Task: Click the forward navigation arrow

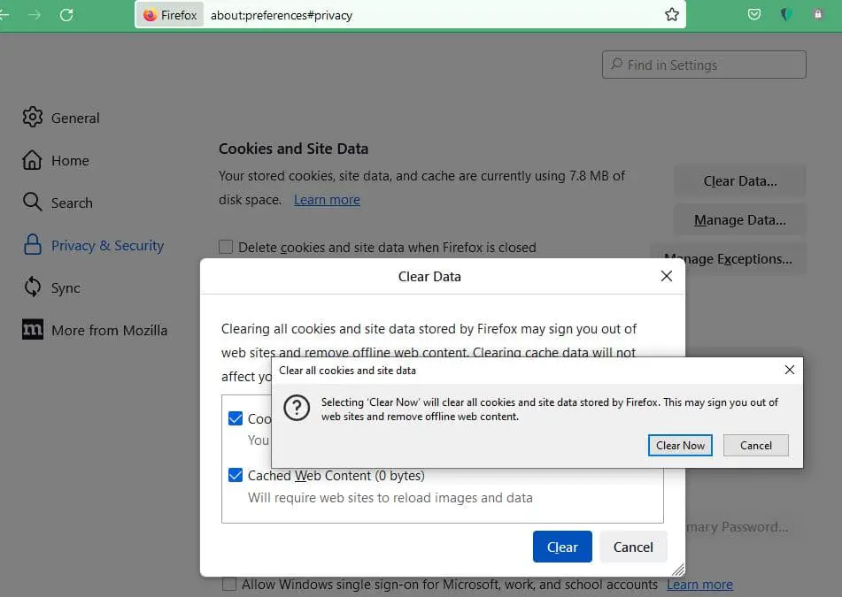Action: click(x=35, y=15)
